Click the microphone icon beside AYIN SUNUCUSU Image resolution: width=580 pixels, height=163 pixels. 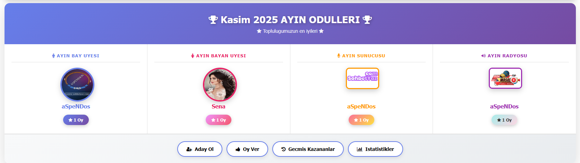pos(339,56)
